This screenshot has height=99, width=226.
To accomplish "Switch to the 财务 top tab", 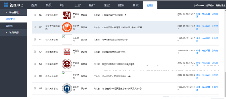I will pyautogui.click(x=121, y=5).
